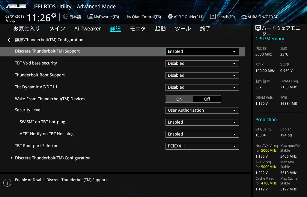307x197 pixels.
Task: Go back with the left arrow icon
Action: point(10,40)
